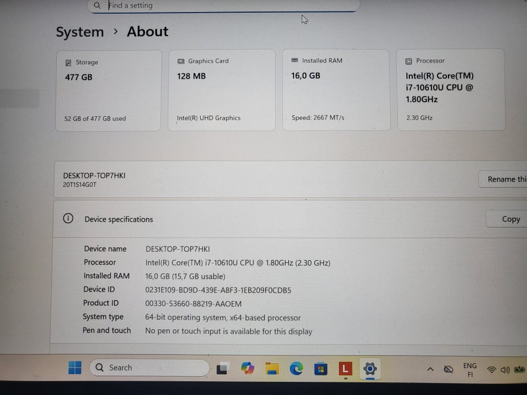Open the Windows Start menu
The width and height of the screenshot is (527, 395).
[75, 368]
